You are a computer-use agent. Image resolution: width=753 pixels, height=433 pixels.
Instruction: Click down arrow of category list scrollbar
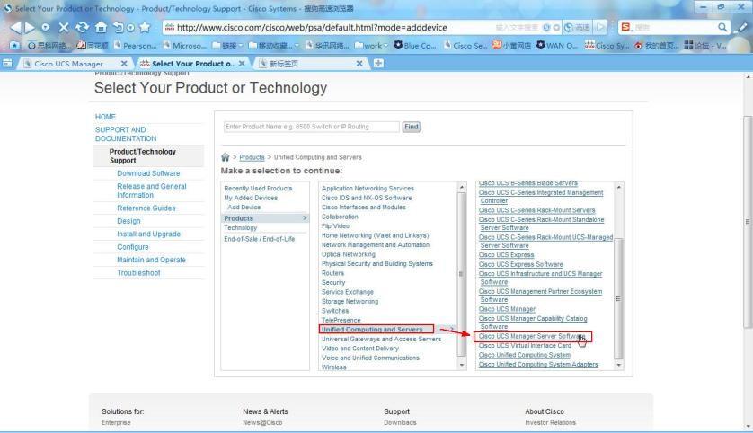click(x=462, y=365)
